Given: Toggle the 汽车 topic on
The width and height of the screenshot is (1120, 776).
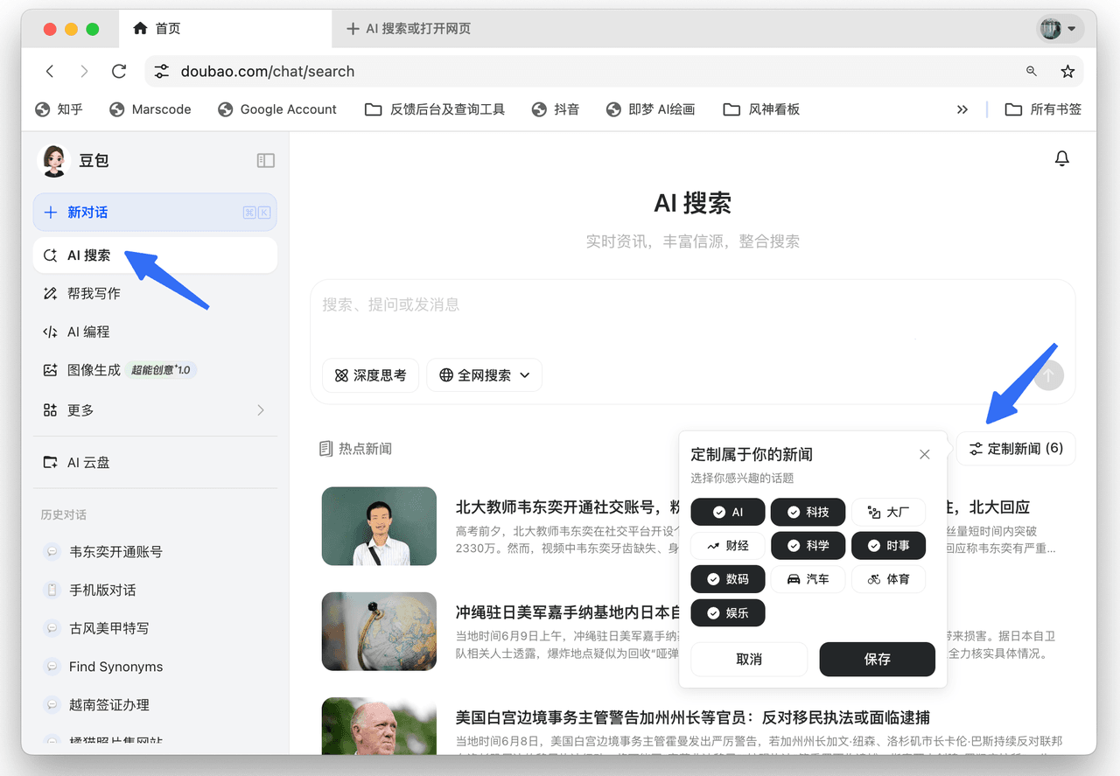Looking at the screenshot, I should point(808,579).
